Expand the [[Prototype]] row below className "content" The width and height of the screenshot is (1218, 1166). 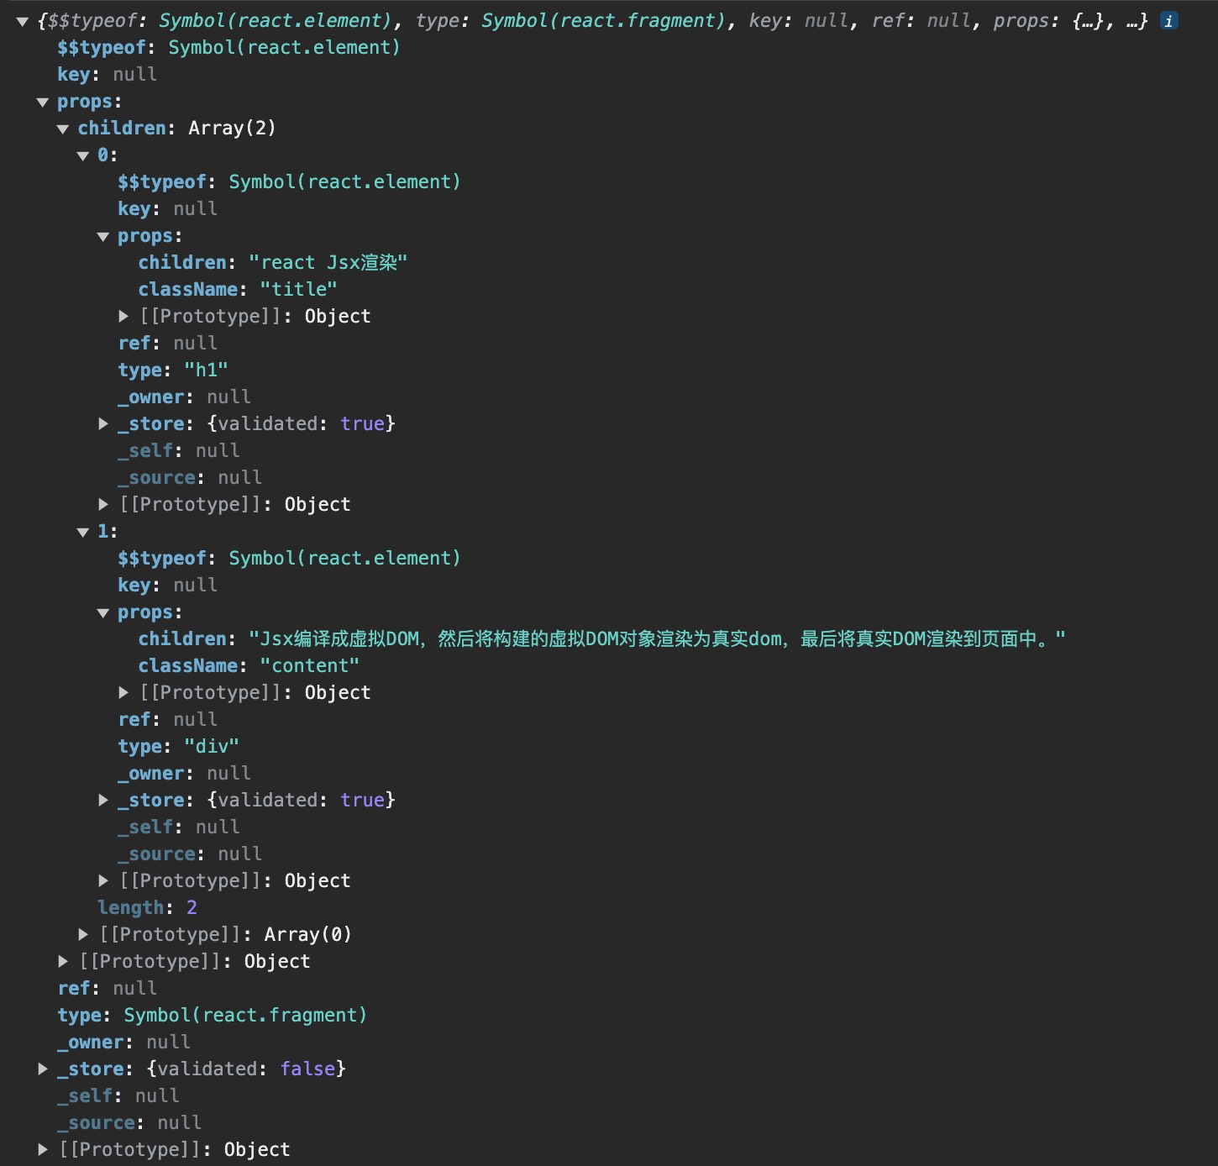click(x=123, y=692)
